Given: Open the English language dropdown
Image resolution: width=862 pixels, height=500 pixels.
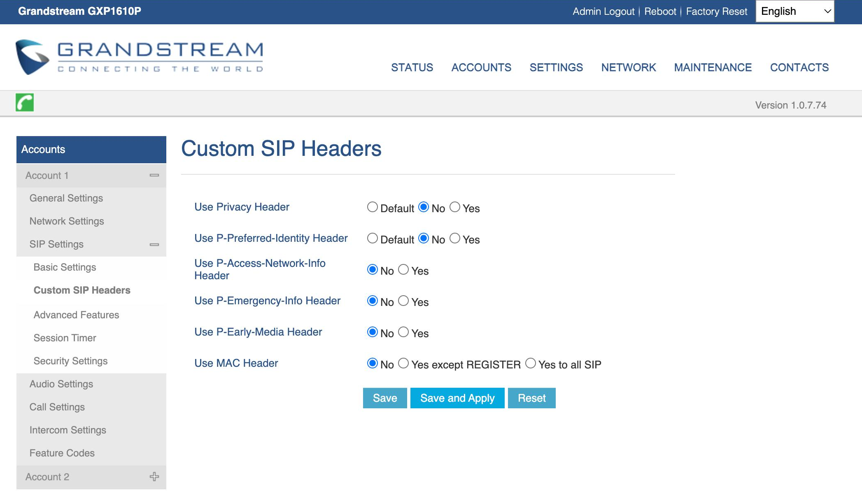Looking at the screenshot, I should [x=794, y=12].
